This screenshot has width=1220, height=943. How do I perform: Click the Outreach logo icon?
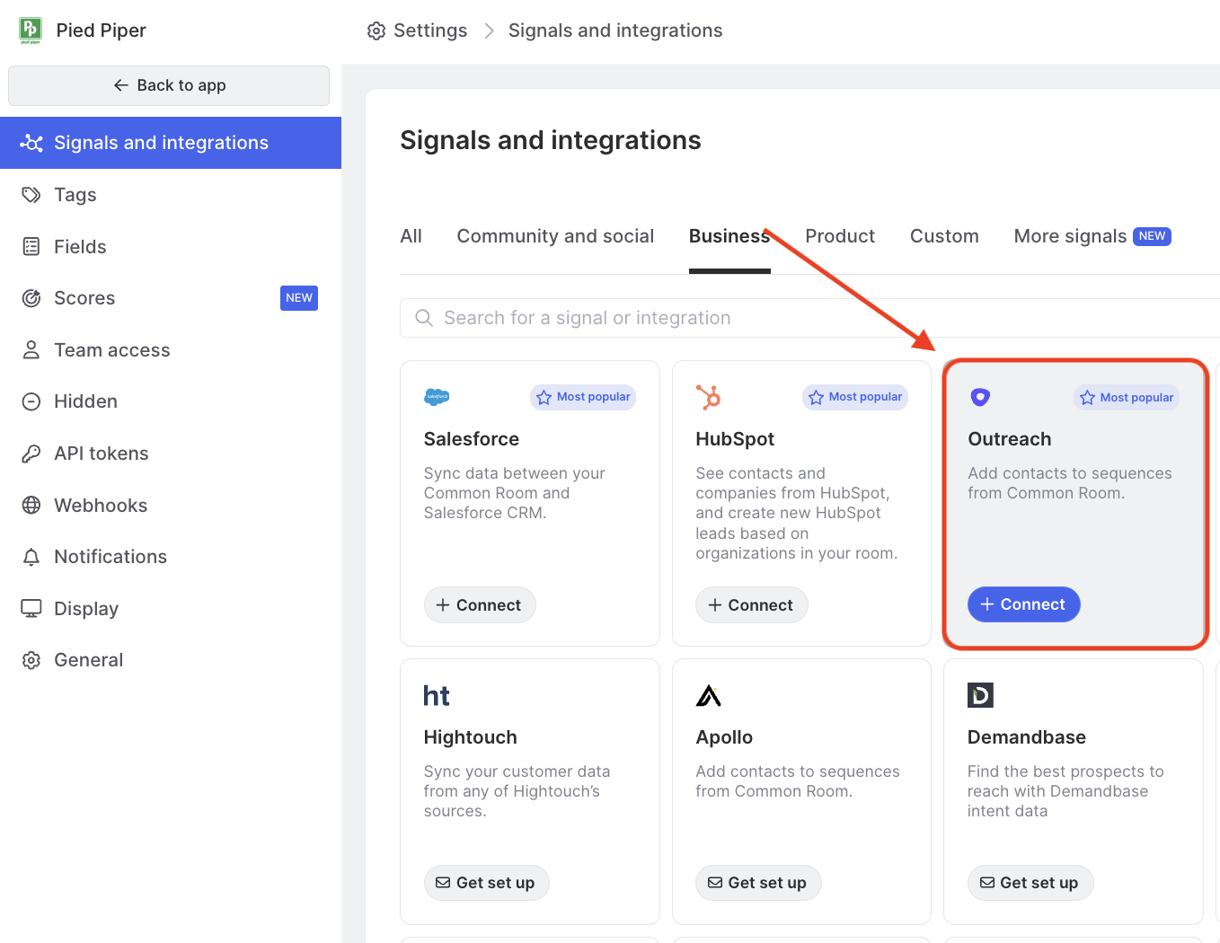[x=980, y=397]
